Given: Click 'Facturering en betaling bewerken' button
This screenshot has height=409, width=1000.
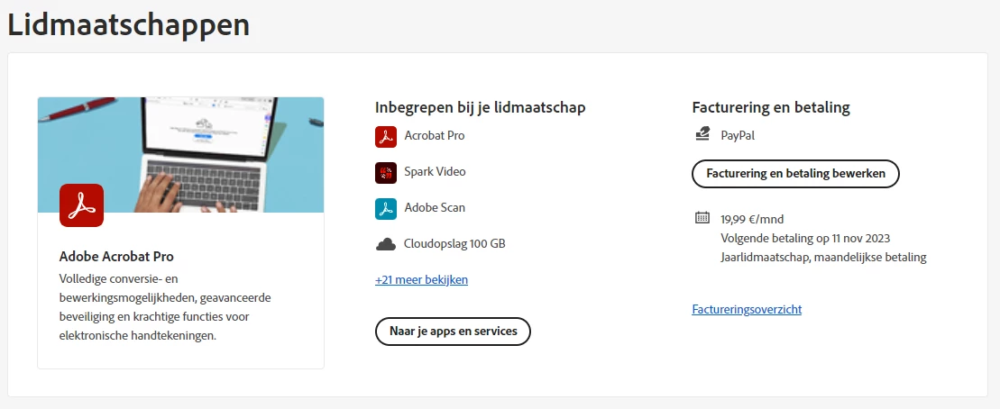Looking at the screenshot, I should click(795, 174).
